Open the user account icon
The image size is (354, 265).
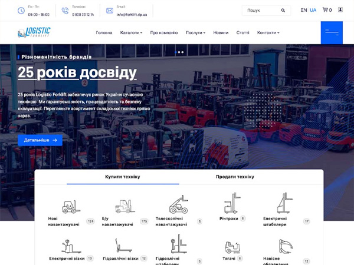340,10
